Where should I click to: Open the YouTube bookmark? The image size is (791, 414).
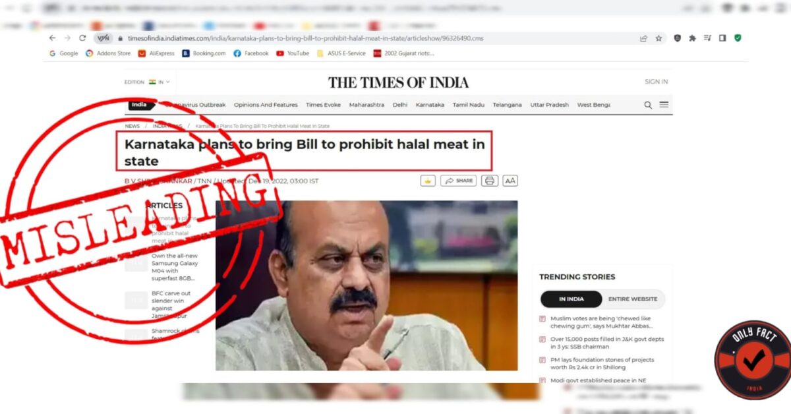click(x=293, y=53)
